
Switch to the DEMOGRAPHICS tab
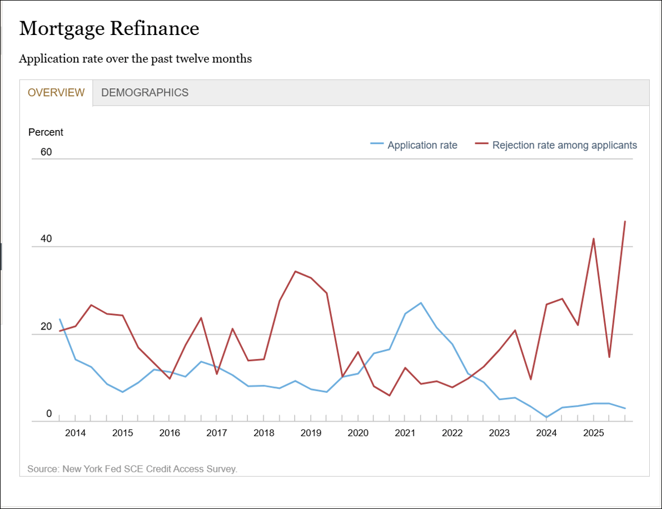(145, 93)
